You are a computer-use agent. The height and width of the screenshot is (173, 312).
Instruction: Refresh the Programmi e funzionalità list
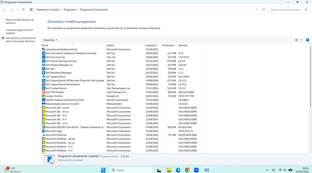pos(264,10)
